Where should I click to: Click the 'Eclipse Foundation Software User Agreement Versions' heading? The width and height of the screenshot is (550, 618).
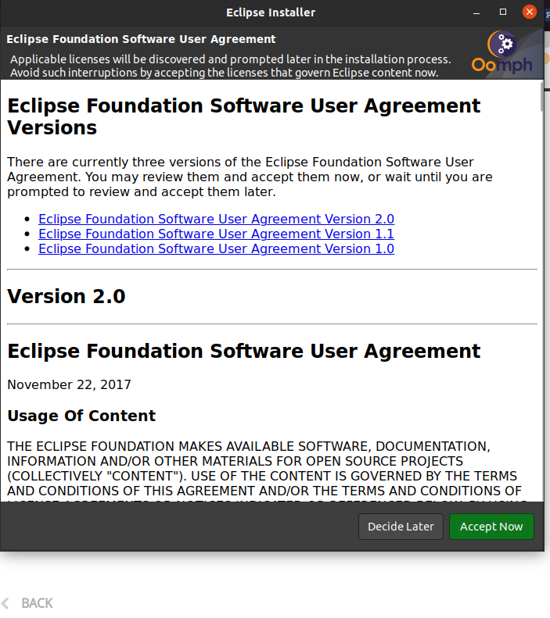point(244,116)
